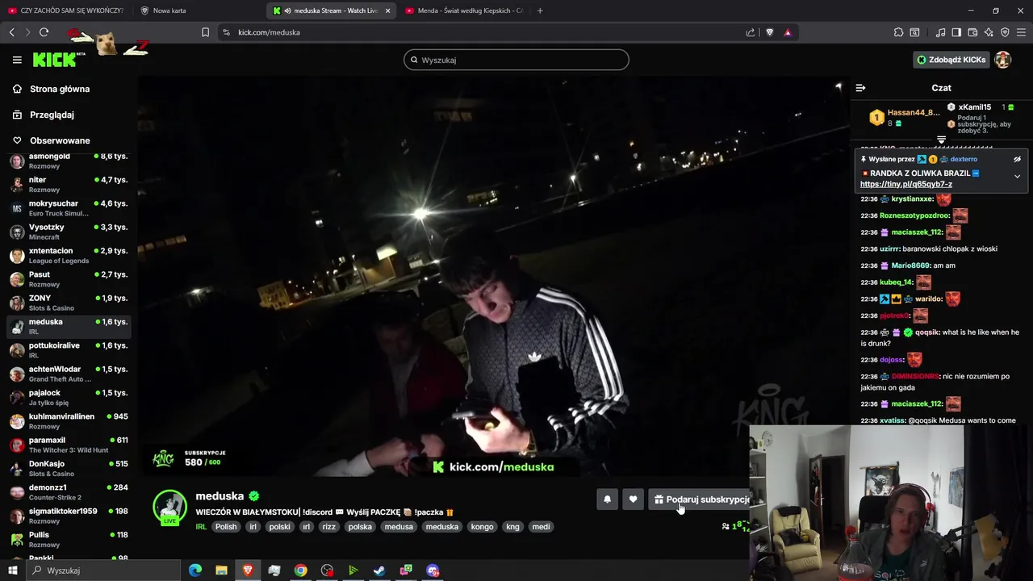Open the user profile avatar menu

(1003, 60)
